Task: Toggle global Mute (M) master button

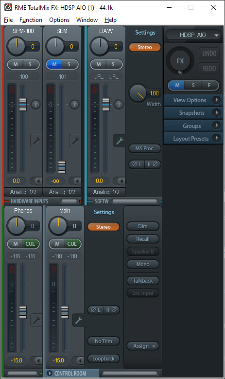Action: [x=177, y=85]
